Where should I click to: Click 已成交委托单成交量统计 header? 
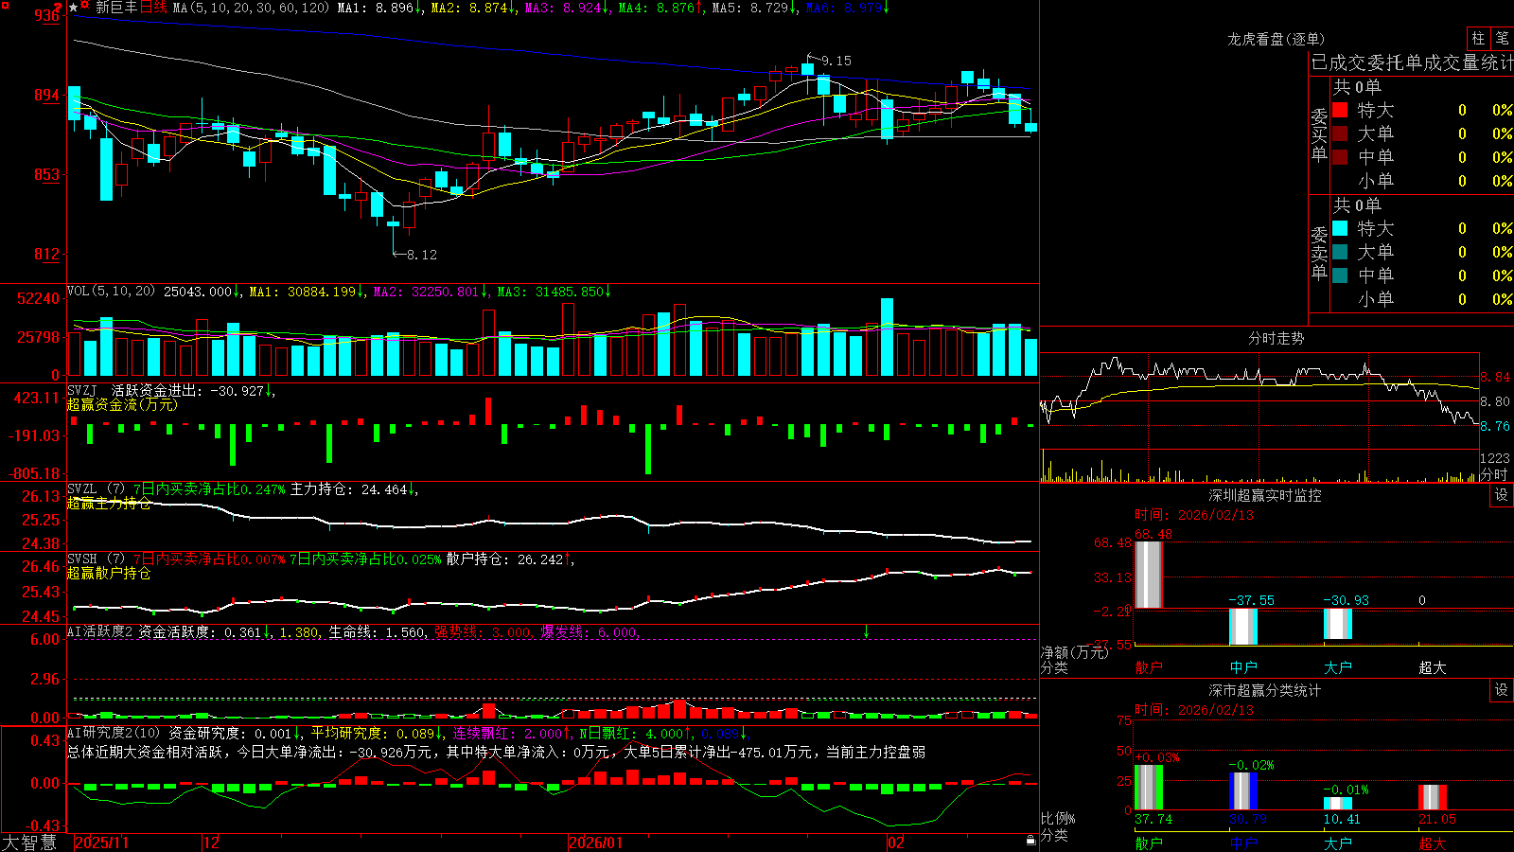coord(1412,62)
